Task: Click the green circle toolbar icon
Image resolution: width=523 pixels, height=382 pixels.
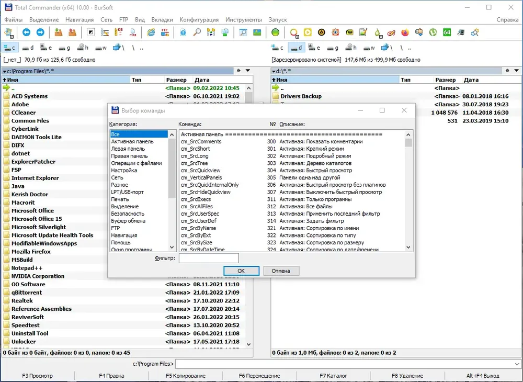Action: [275, 32]
